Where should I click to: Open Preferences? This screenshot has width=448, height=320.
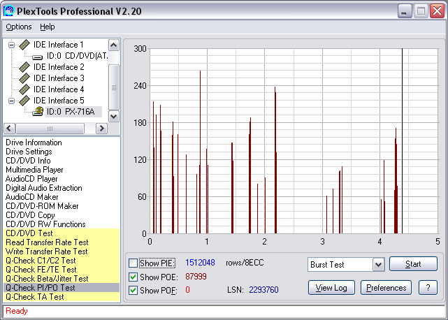[x=386, y=288]
